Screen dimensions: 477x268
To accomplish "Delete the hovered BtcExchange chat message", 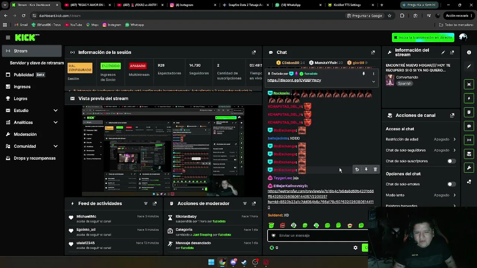I will click(x=375, y=170).
